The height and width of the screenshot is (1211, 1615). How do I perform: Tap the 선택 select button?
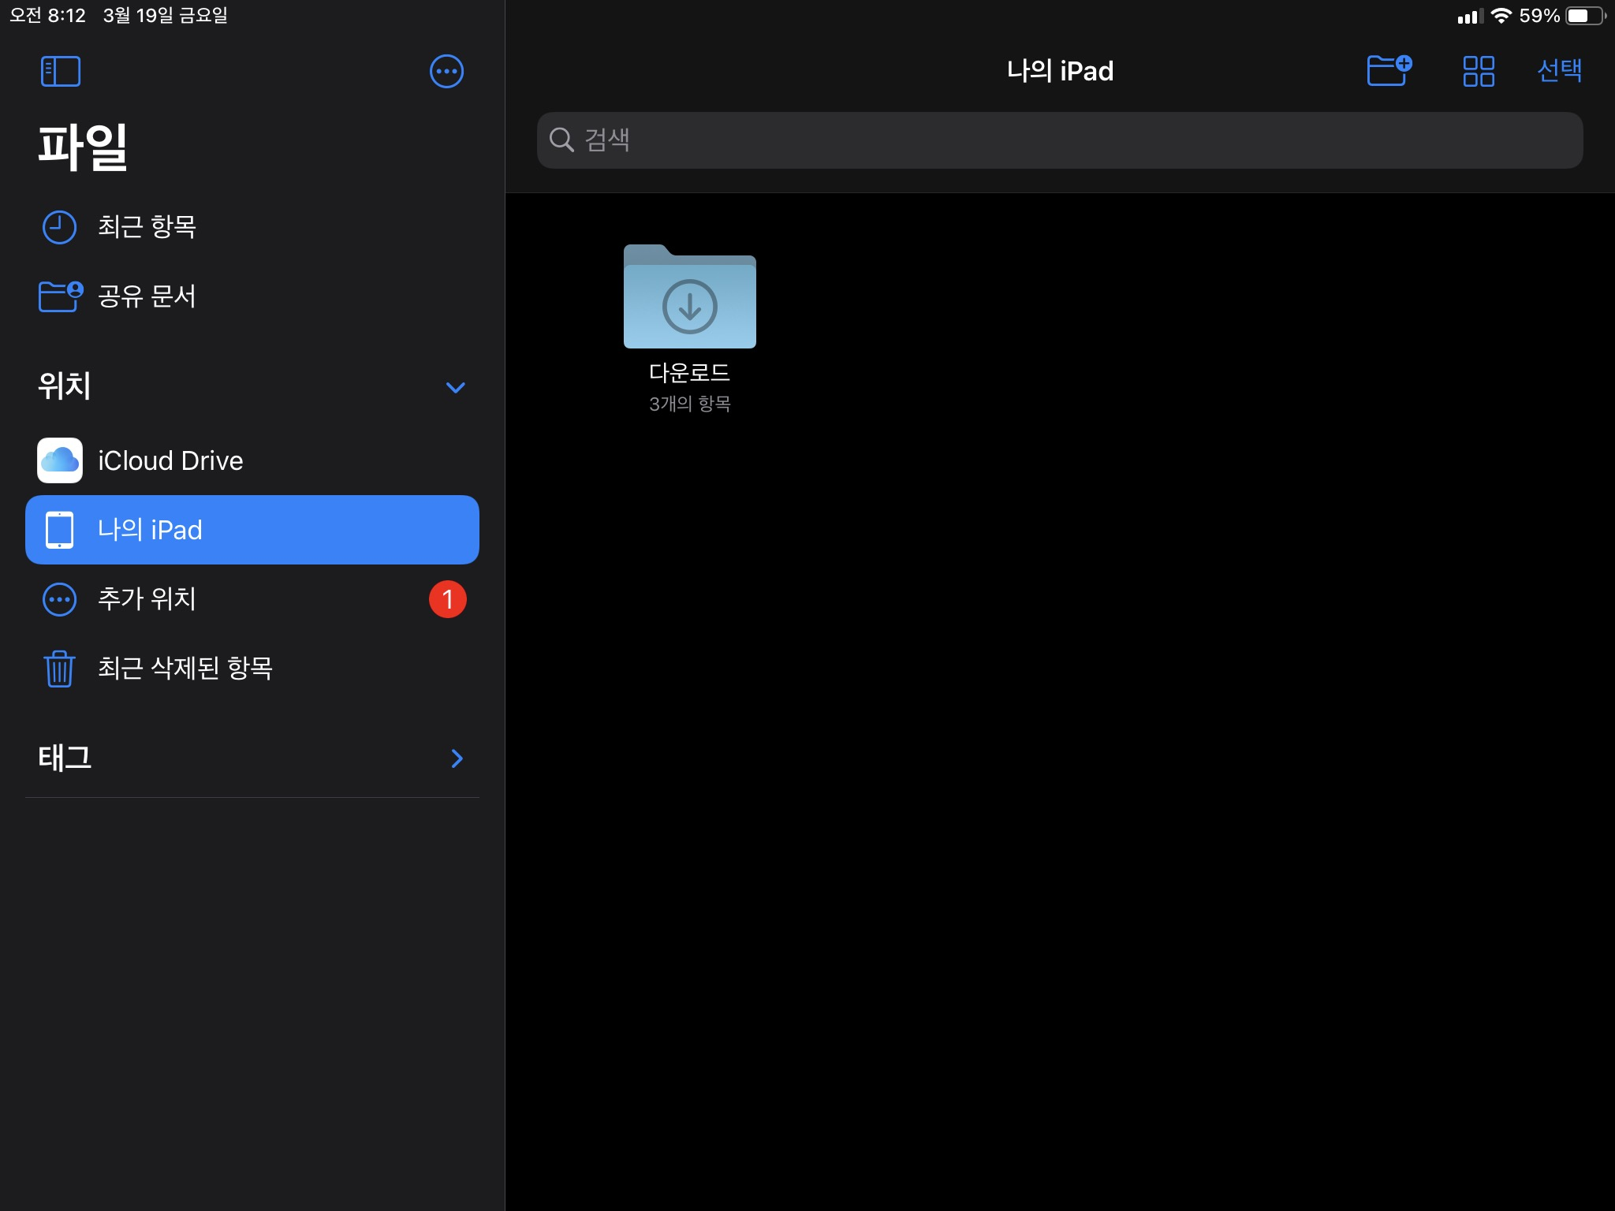click(1559, 71)
